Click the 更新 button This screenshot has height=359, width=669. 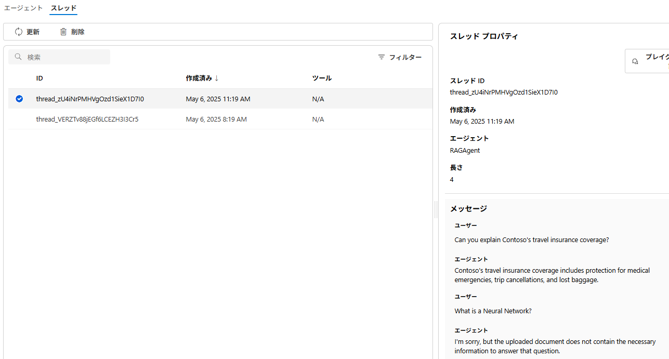[x=27, y=32]
